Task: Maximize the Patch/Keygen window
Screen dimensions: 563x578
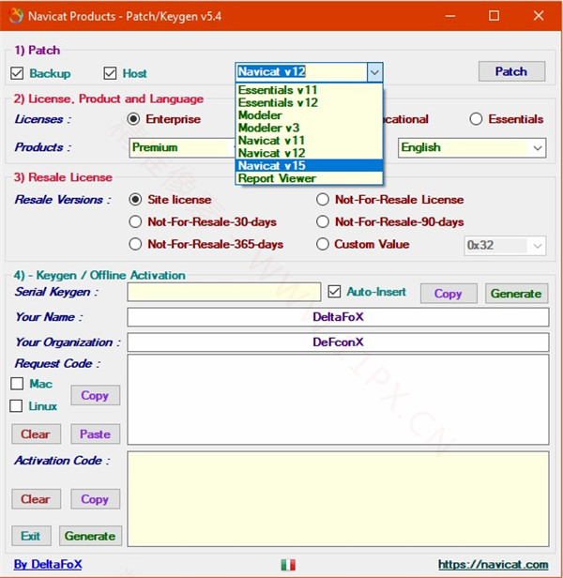Action: pos(495,16)
